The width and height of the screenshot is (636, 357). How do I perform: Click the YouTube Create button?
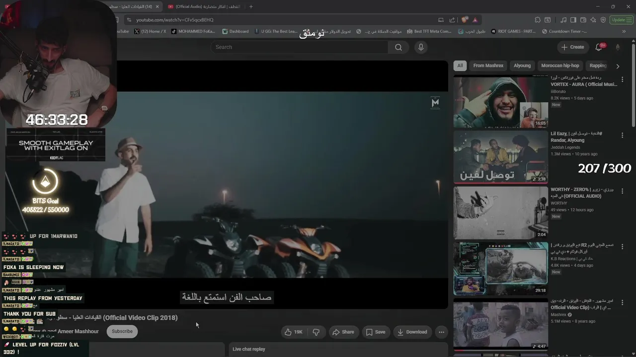[573, 47]
